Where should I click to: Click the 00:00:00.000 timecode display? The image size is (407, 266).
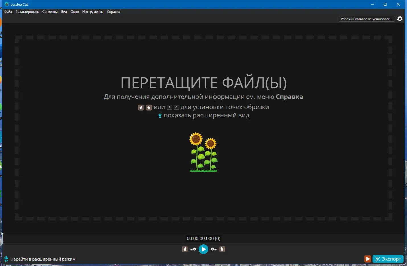203,238
